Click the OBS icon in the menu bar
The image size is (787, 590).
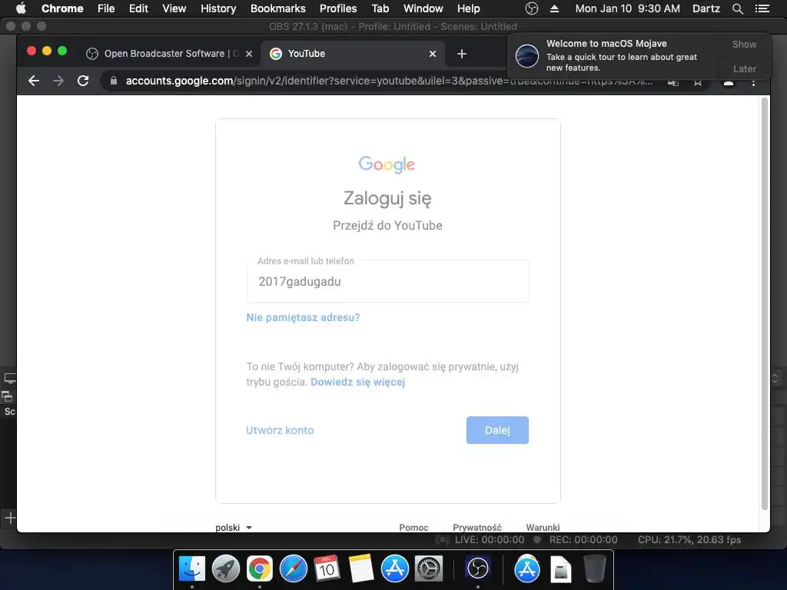click(x=532, y=8)
